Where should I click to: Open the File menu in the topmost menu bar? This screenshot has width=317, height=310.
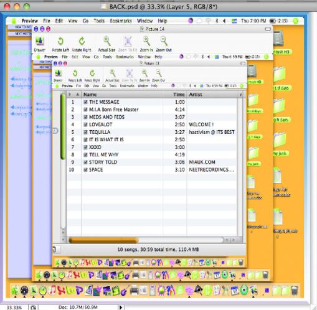[47, 21]
